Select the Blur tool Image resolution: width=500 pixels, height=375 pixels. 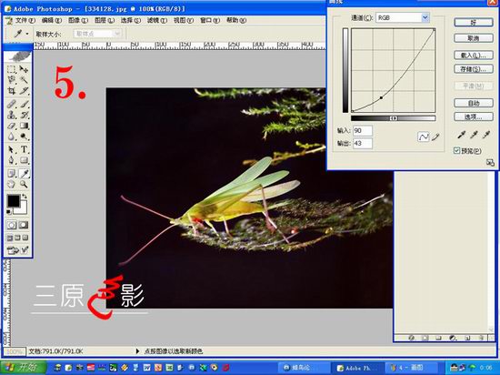coord(12,137)
